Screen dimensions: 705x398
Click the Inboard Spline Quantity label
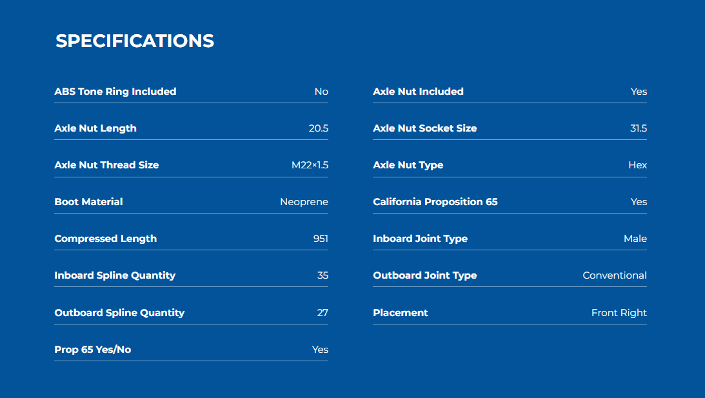115,275
